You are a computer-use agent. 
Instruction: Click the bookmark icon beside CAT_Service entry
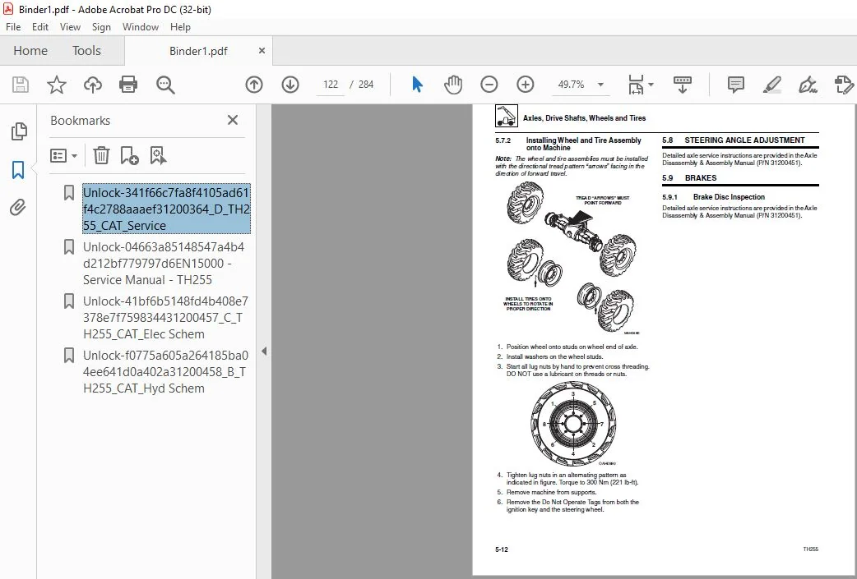pos(69,193)
